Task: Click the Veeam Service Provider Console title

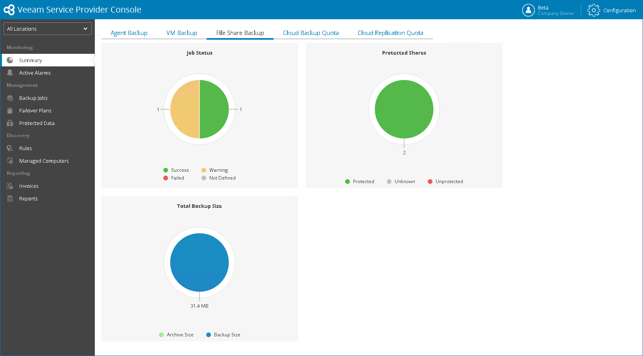Action: (79, 10)
